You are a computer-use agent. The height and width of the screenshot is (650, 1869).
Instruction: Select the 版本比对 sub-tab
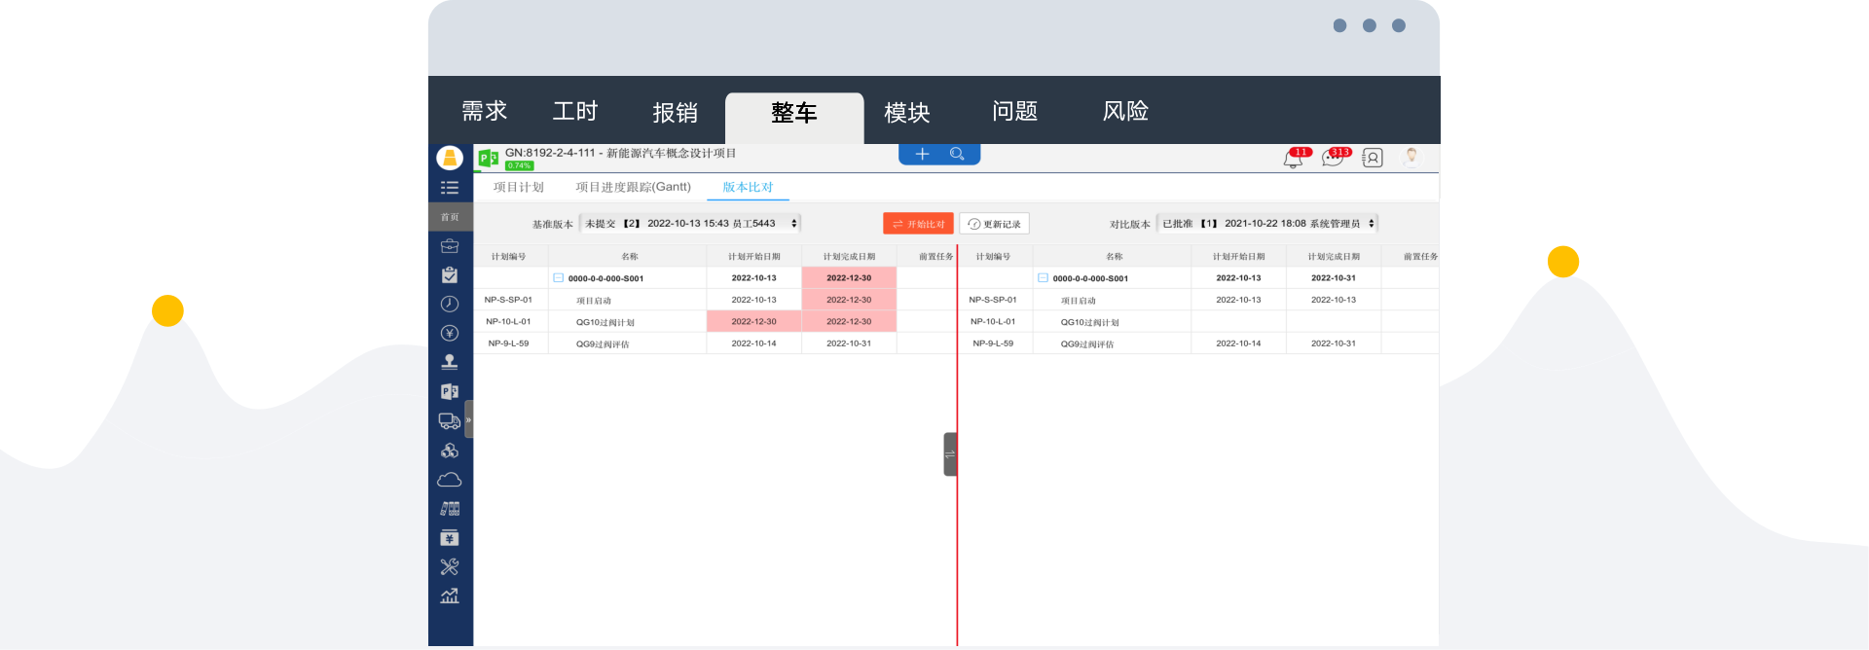tap(748, 187)
